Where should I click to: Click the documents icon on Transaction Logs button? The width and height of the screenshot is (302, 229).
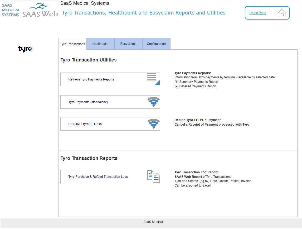tap(154, 176)
